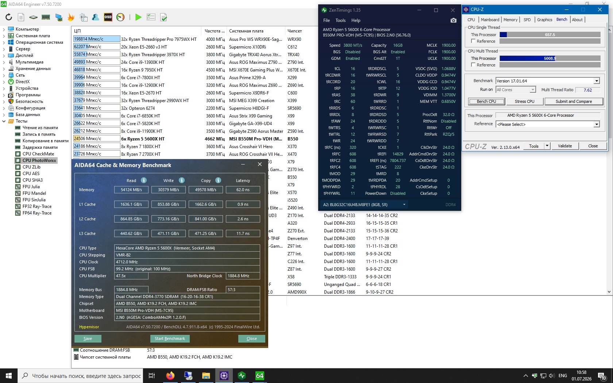Enable Reference checkbox under CPU Single Thread

(x=473, y=41)
